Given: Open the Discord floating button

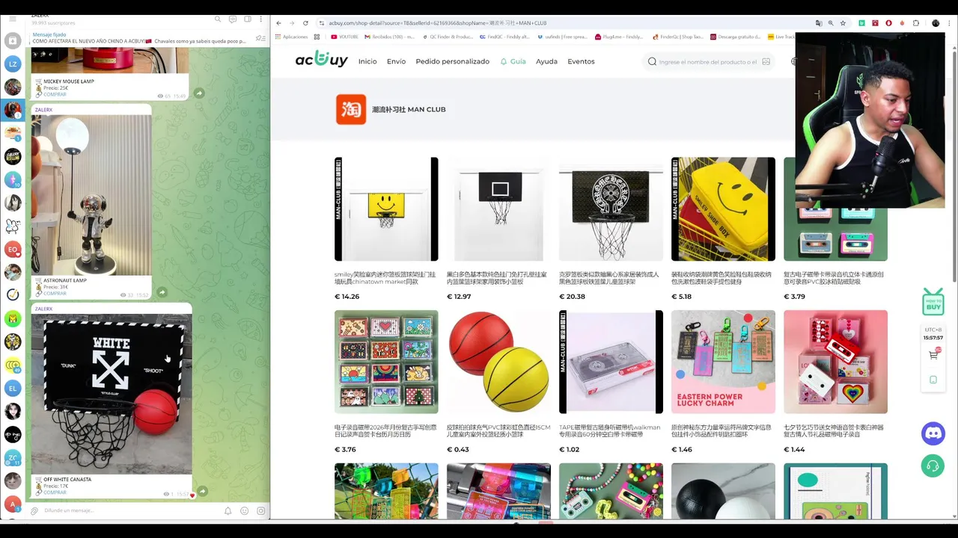Looking at the screenshot, I should click(933, 433).
